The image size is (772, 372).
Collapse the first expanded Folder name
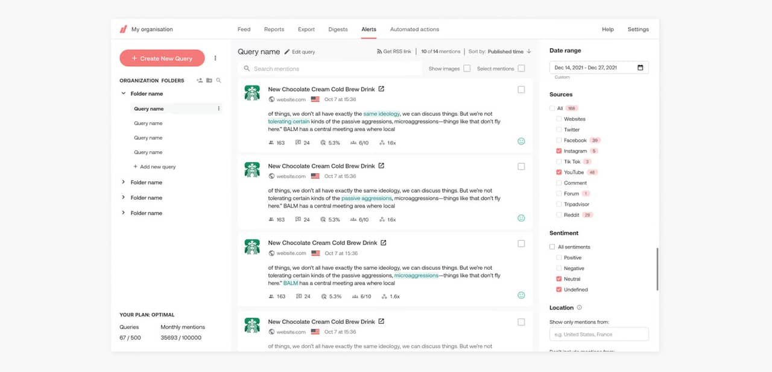(x=124, y=94)
